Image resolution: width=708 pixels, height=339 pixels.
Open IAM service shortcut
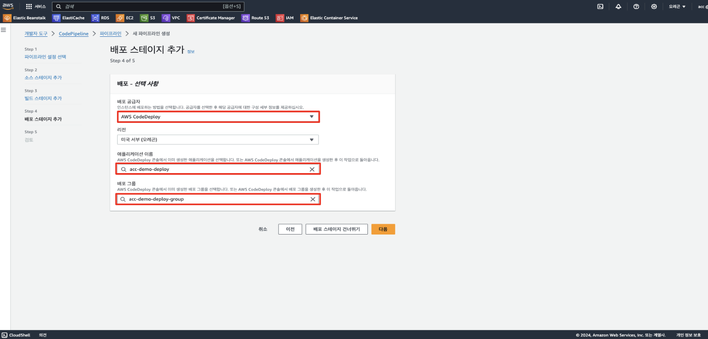tap(285, 18)
